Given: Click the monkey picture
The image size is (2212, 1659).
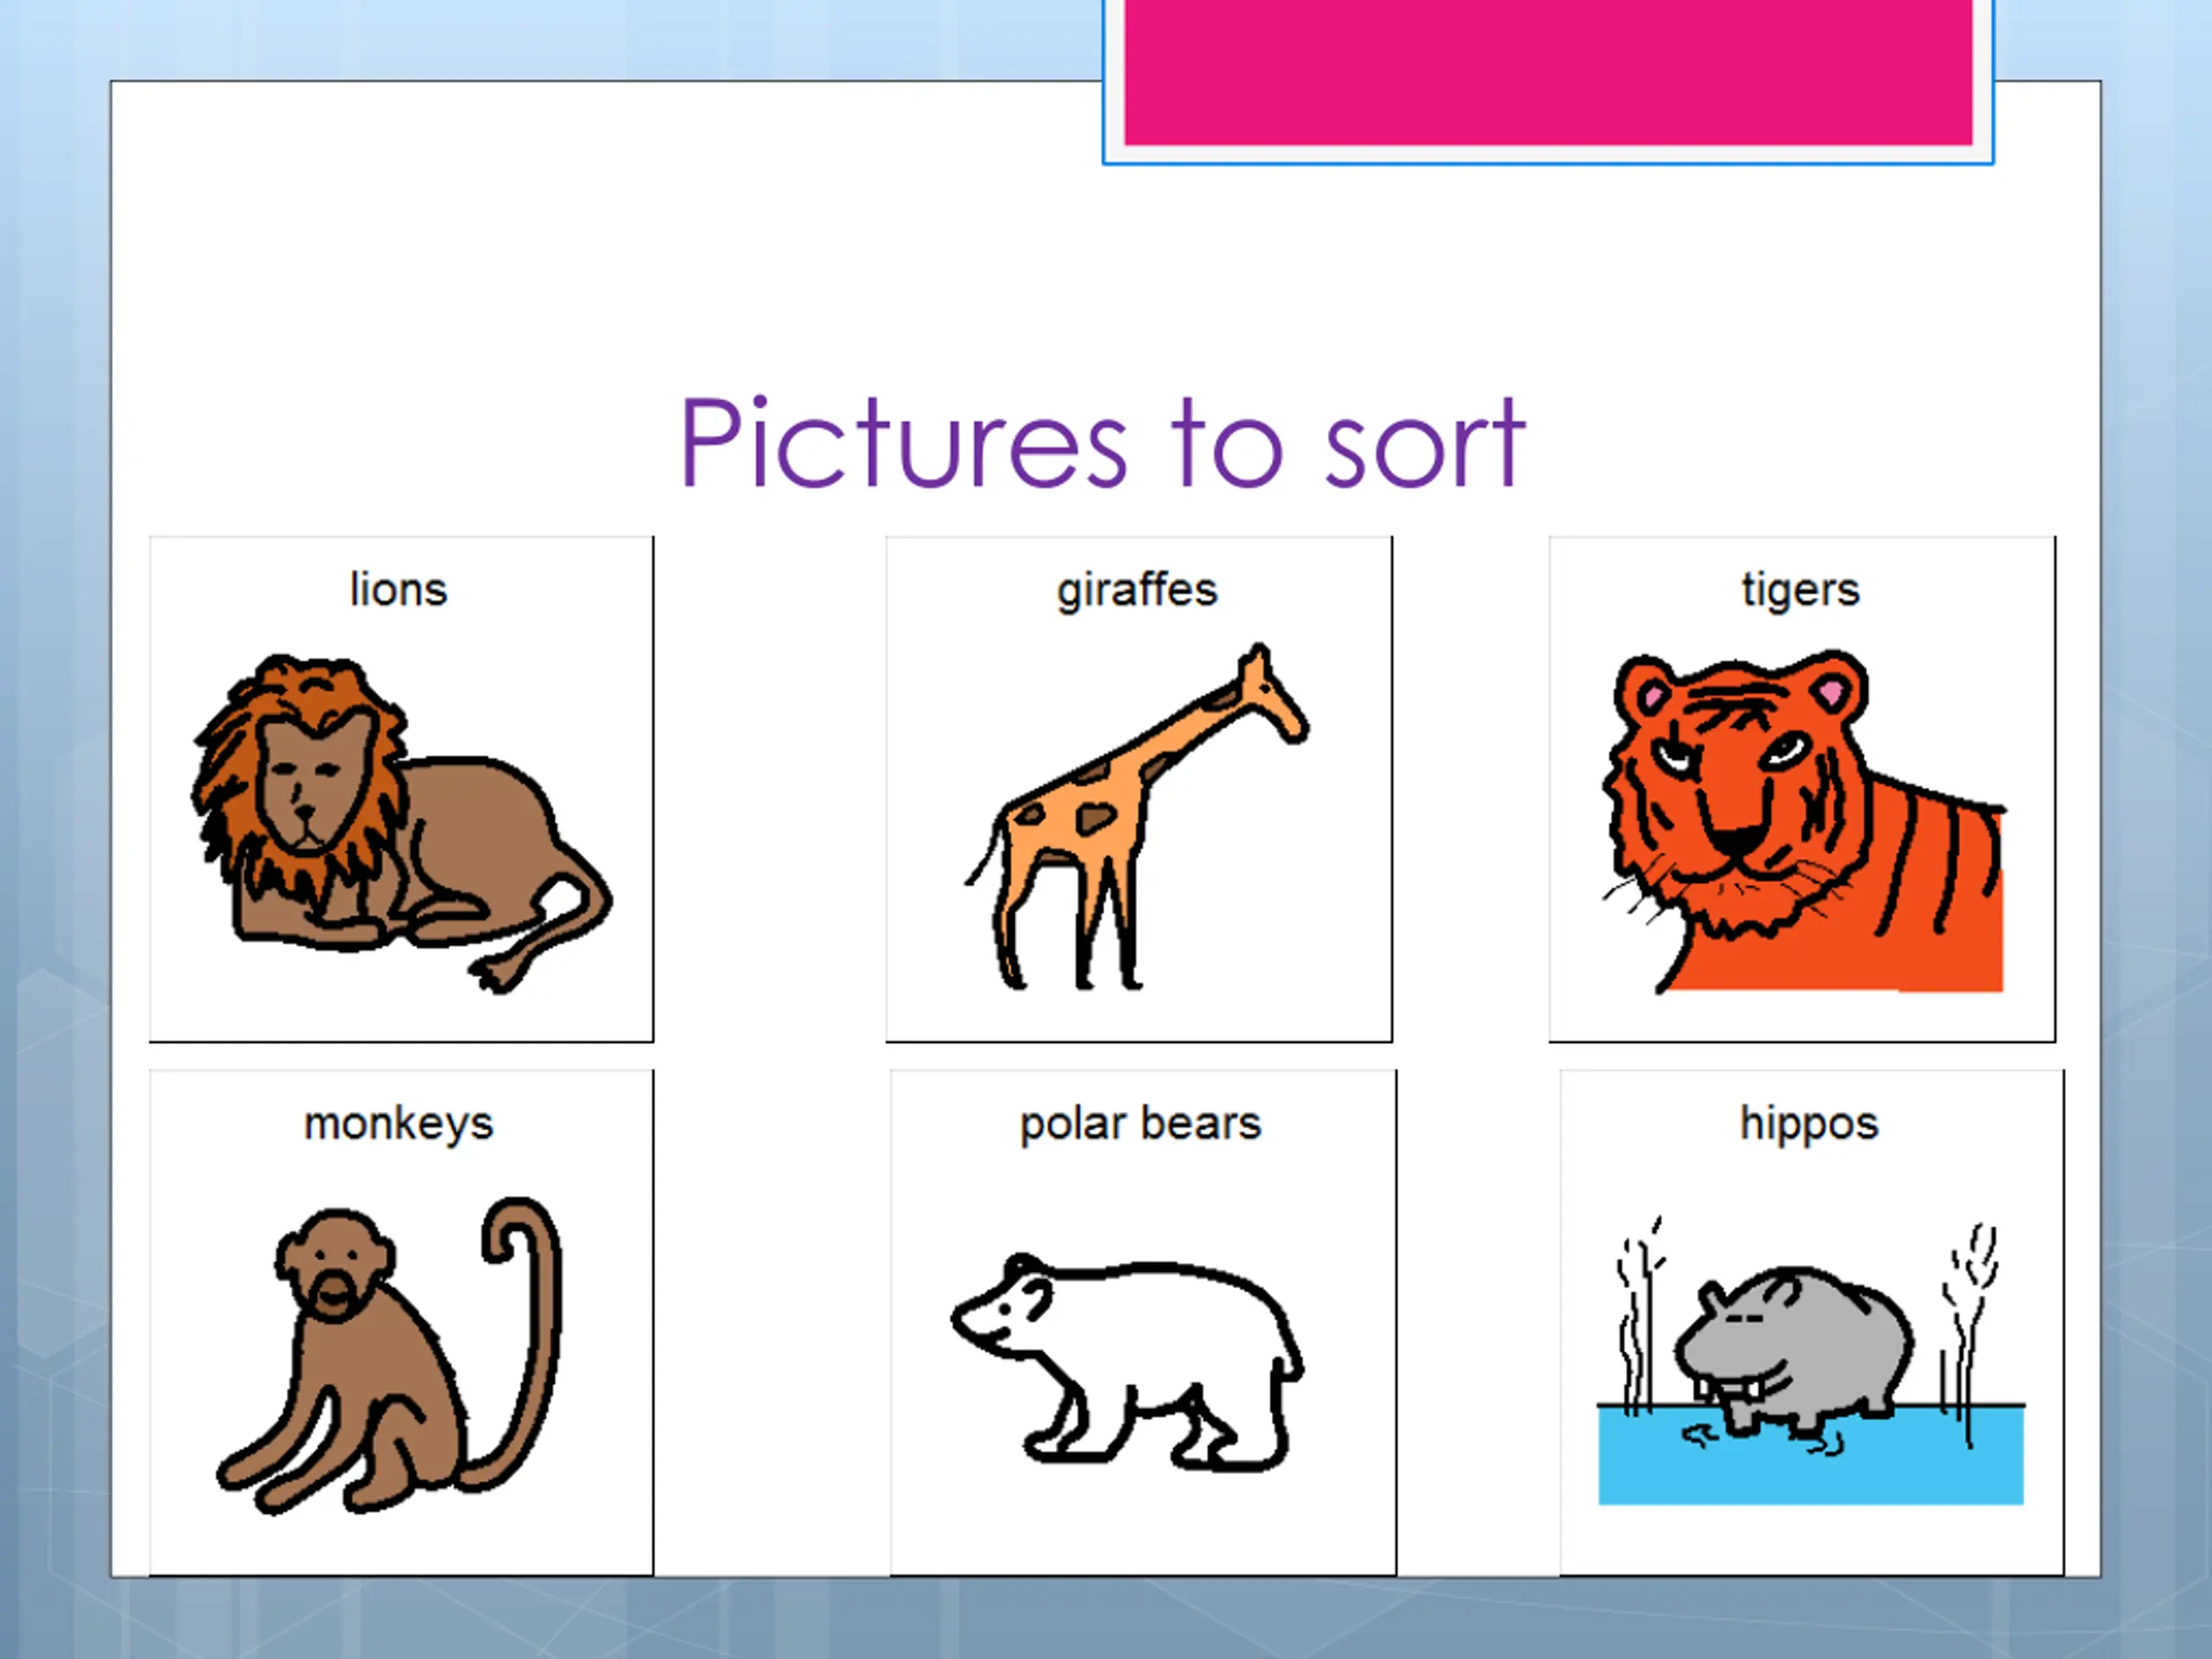Looking at the screenshot, I should 389,1355.
